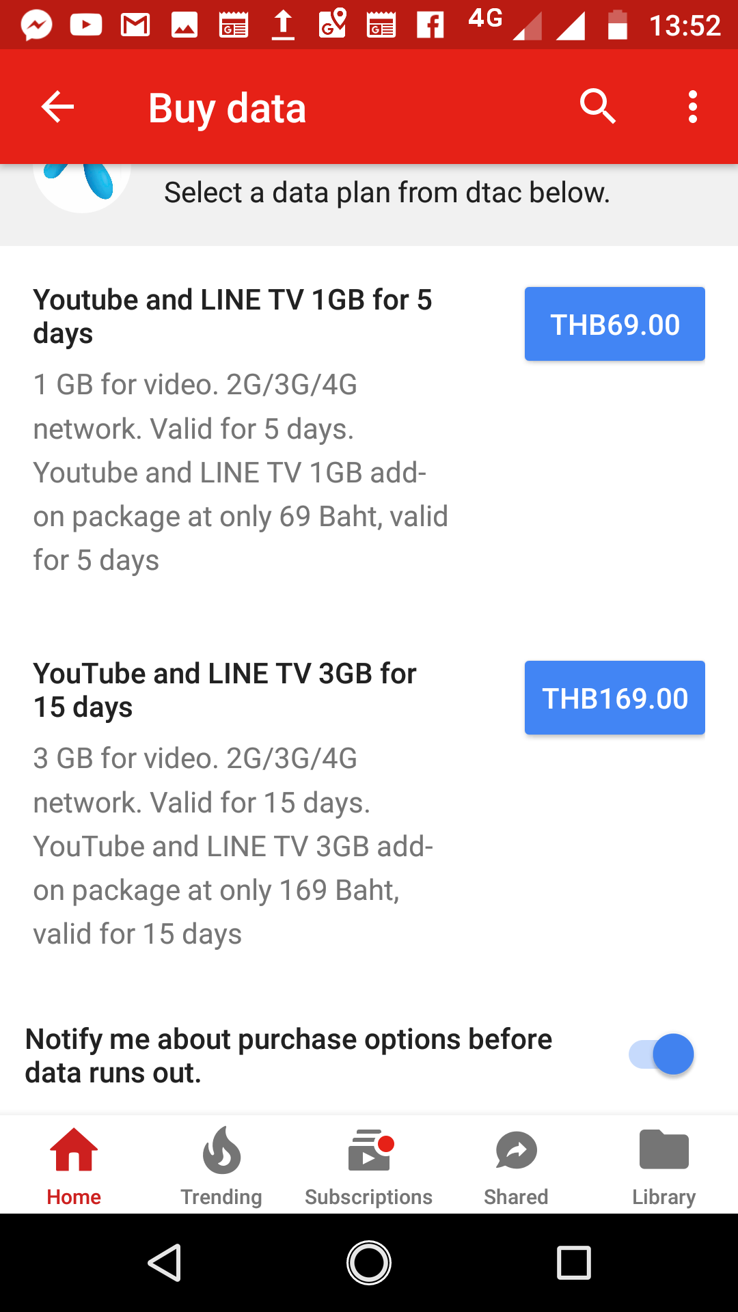The image size is (738, 1312).
Task: Select the YouTube and LINE TV 3GB plan title
Action: tap(225, 689)
